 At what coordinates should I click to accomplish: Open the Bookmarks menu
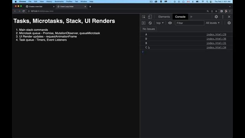pyautogui.click(x=59, y=2)
